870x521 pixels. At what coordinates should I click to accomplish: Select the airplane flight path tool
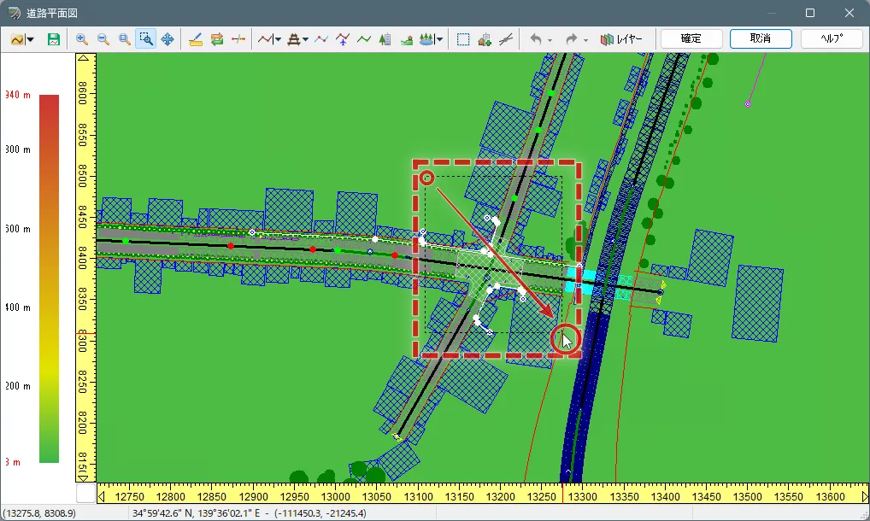click(343, 39)
